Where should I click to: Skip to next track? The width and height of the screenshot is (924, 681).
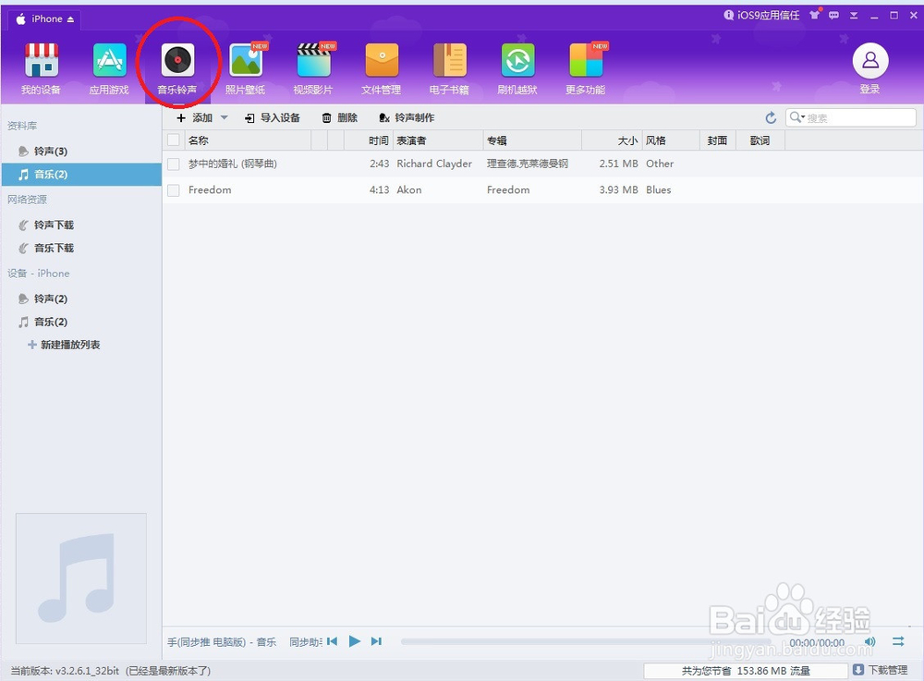pyautogui.click(x=376, y=641)
